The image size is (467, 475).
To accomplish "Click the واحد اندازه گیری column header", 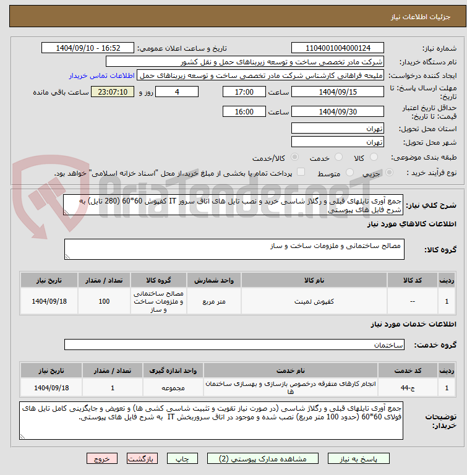I will 173,370.
